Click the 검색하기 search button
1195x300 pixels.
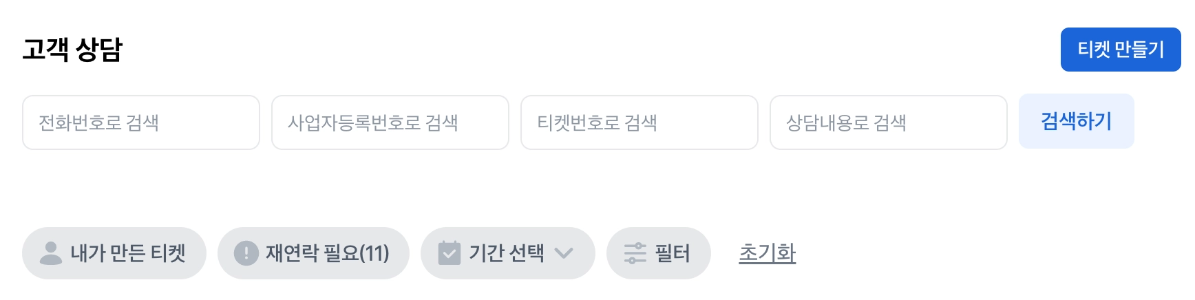click(x=1077, y=121)
